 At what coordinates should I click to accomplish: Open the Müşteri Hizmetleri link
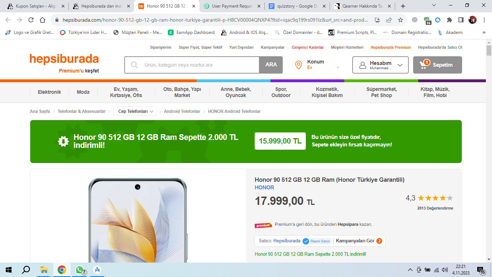point(347,47)
